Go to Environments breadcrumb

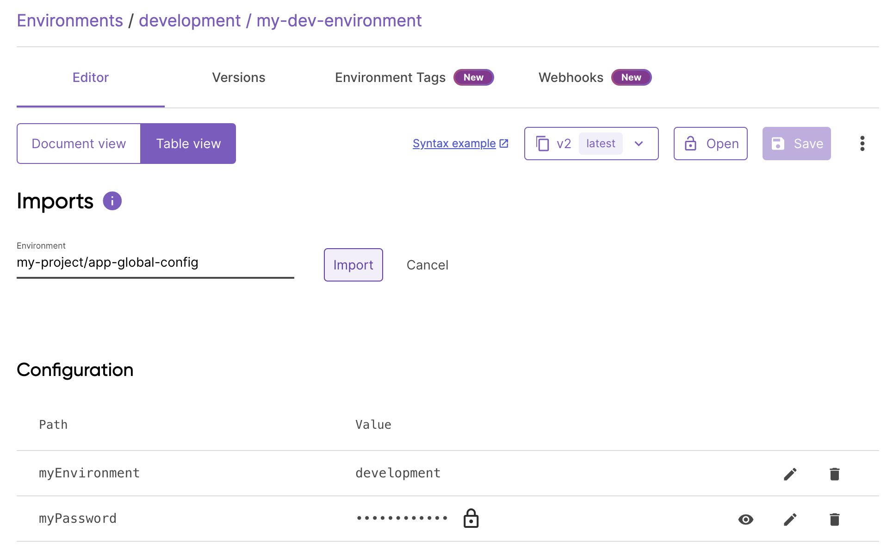pyautogui.click(x=70, y=21)
